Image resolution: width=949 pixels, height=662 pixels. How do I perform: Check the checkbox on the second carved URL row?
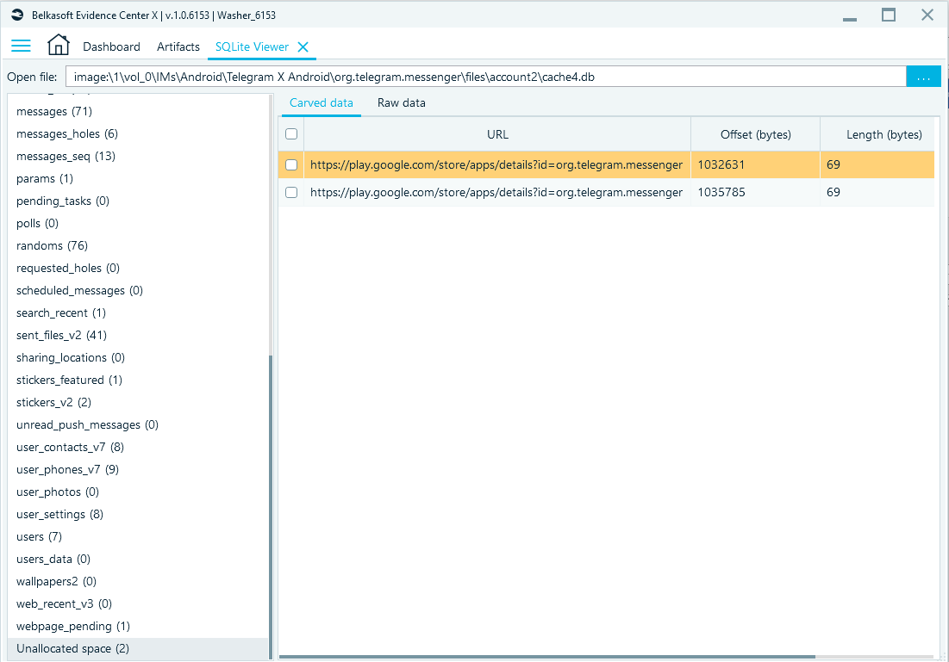click(290, 192)
